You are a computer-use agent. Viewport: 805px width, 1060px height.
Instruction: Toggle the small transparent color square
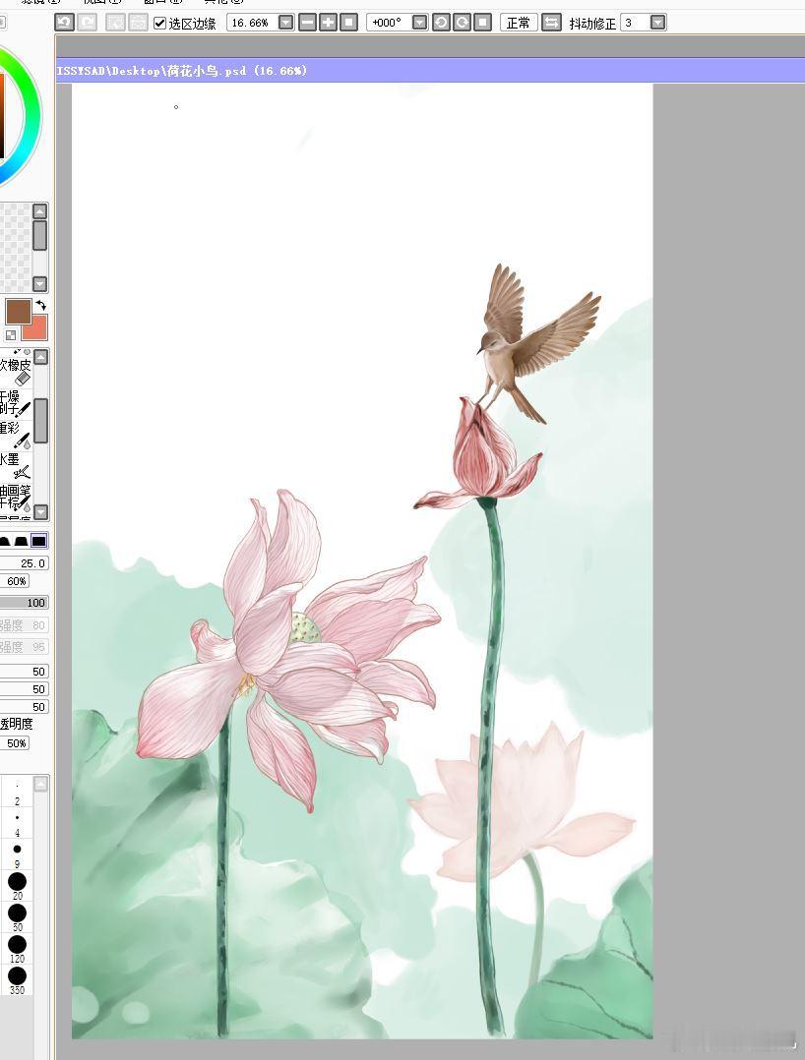point(11,334)
